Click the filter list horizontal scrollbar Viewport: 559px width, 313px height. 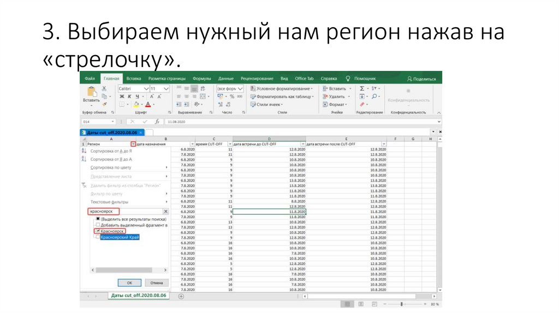129,270
